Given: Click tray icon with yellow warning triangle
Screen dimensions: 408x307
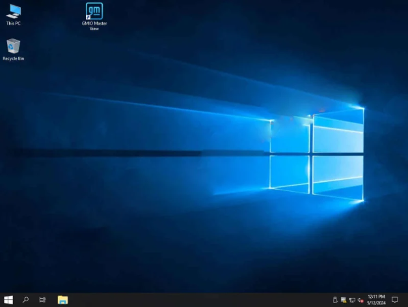Looking at the screenshot, I should [x=344, y=300].
